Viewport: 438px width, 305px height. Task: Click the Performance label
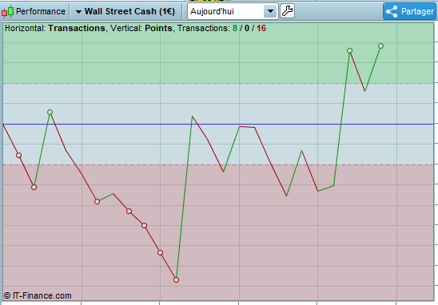[41, 11]
